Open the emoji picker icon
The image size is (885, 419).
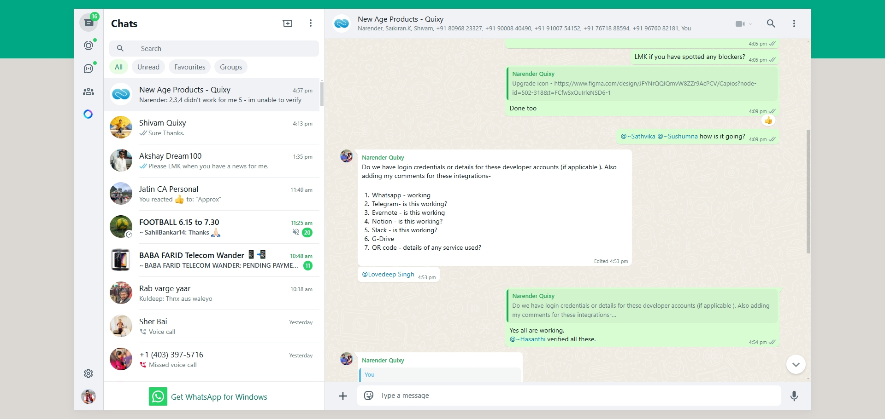point(369,396)
